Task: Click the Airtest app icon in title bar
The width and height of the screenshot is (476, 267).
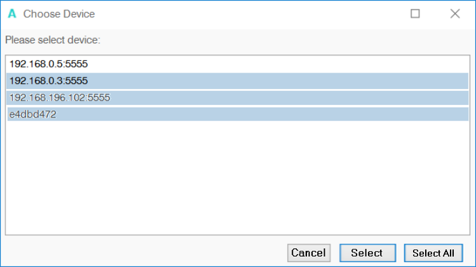Action: [11, 13]
